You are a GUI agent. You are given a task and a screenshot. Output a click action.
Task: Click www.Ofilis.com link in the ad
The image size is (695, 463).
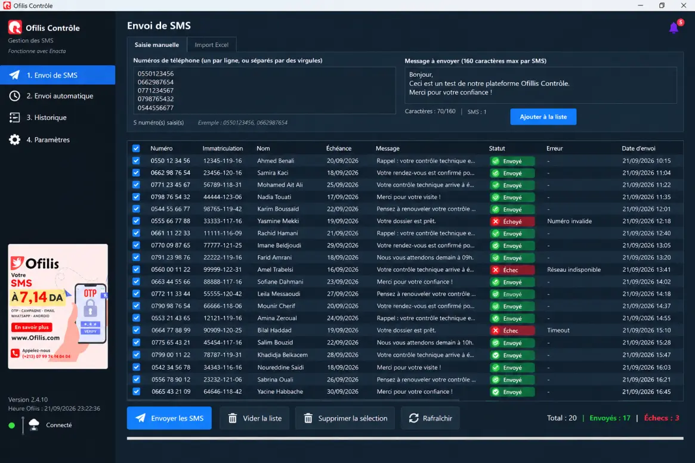tap(35, 338)
